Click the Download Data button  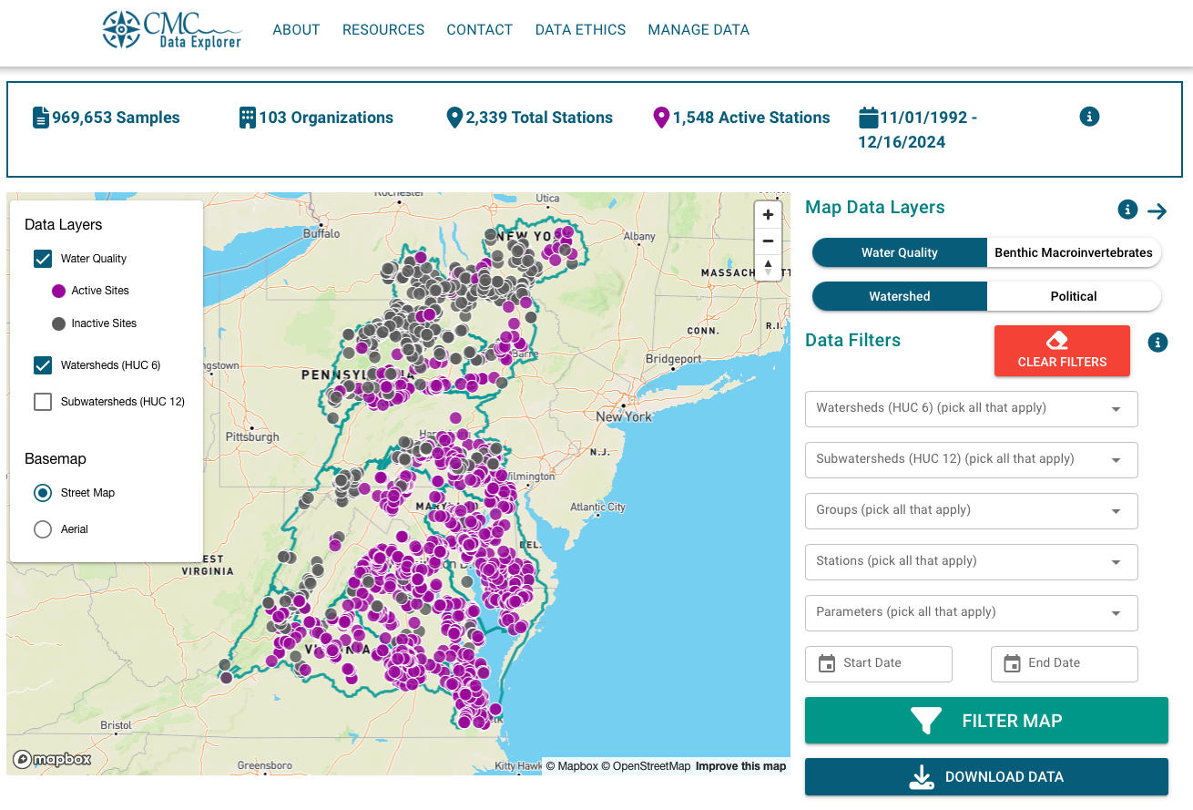[986, 777]
